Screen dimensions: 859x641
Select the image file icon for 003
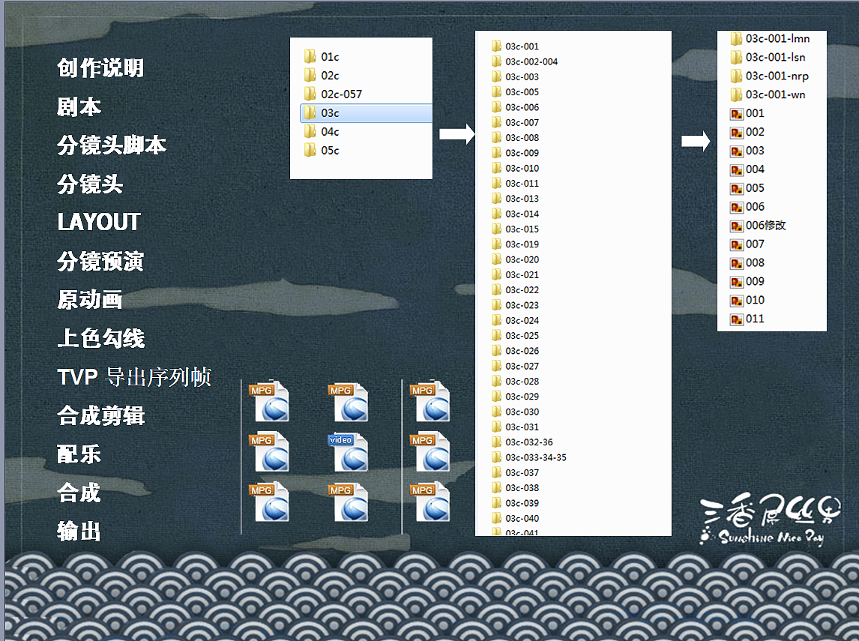[737, 151]
